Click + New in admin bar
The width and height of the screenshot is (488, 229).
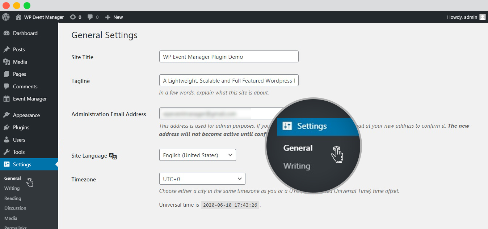[114, 17]
